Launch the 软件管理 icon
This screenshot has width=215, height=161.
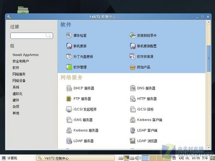pos(69,67)
